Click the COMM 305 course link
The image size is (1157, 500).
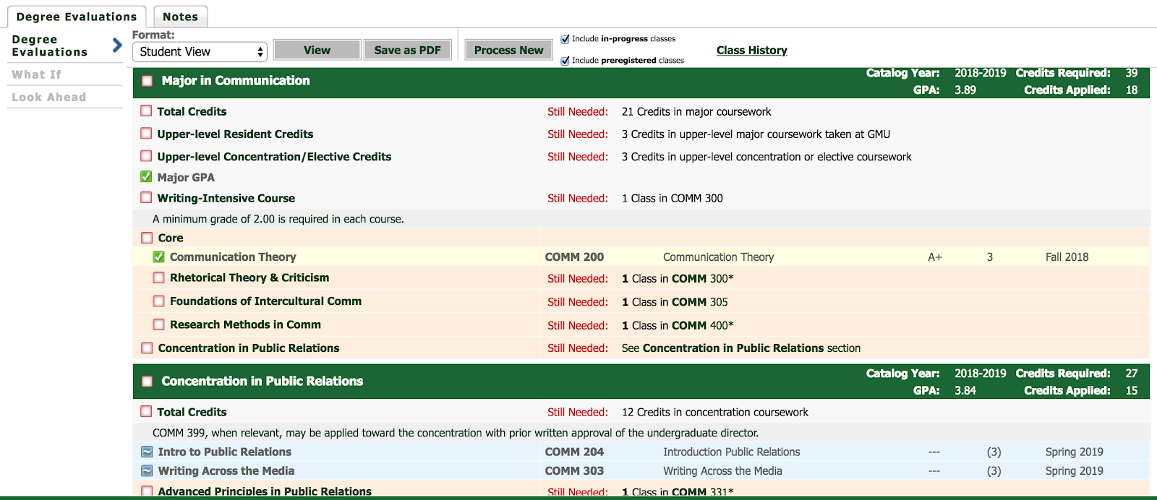(700, 302)
